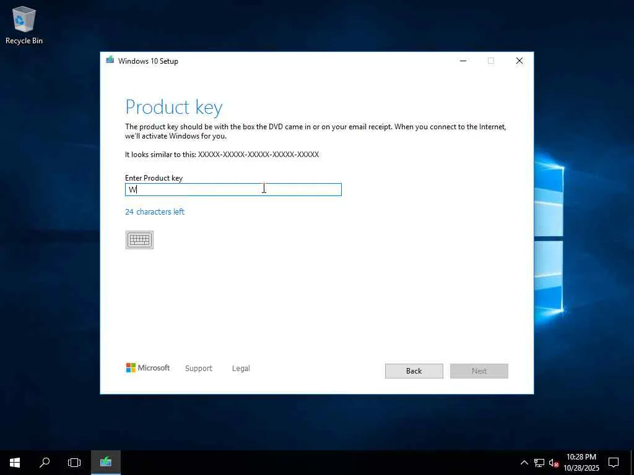The width and height of the screenshot is (634, 475).
Task: Open the Recycle Bin desktop icon
Action: click(x=24, y=25)
